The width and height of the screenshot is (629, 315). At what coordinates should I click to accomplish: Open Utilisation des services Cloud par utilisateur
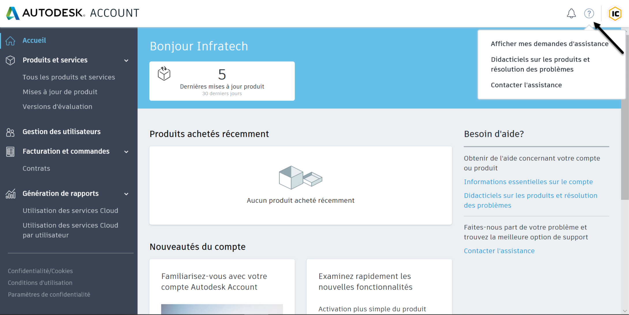click(x=70, y=230)
